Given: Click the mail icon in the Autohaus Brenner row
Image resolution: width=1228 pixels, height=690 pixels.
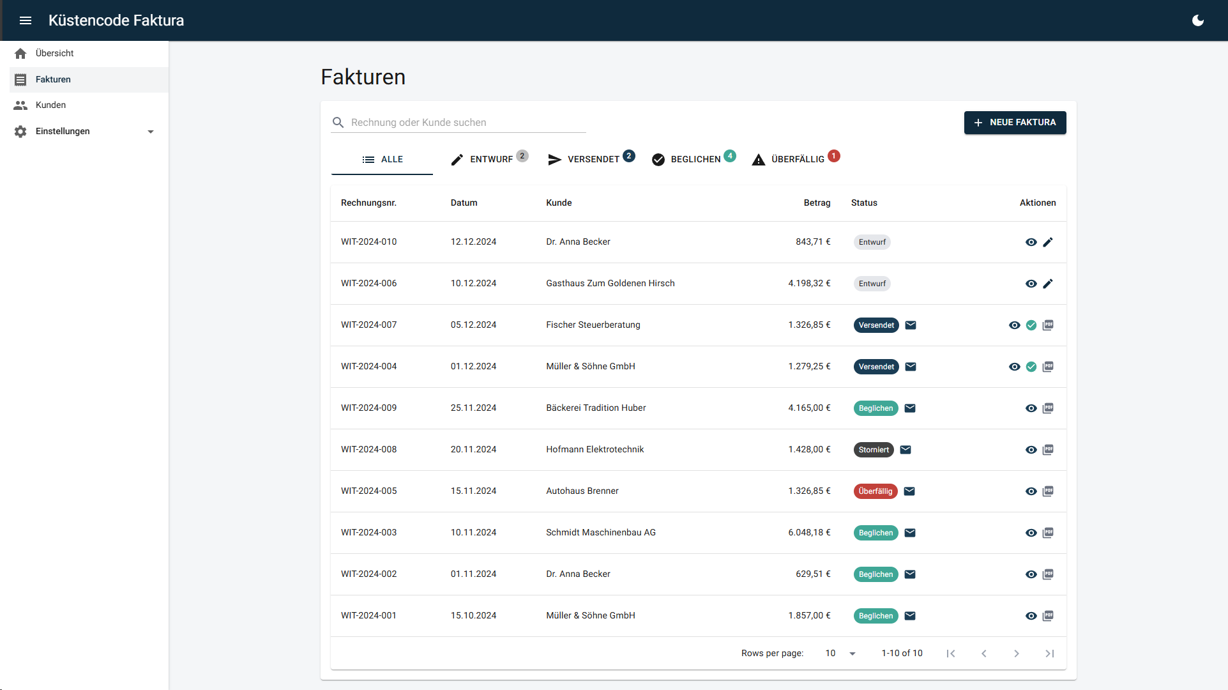Looking at the screenshot, I should (x=909, y=491).
